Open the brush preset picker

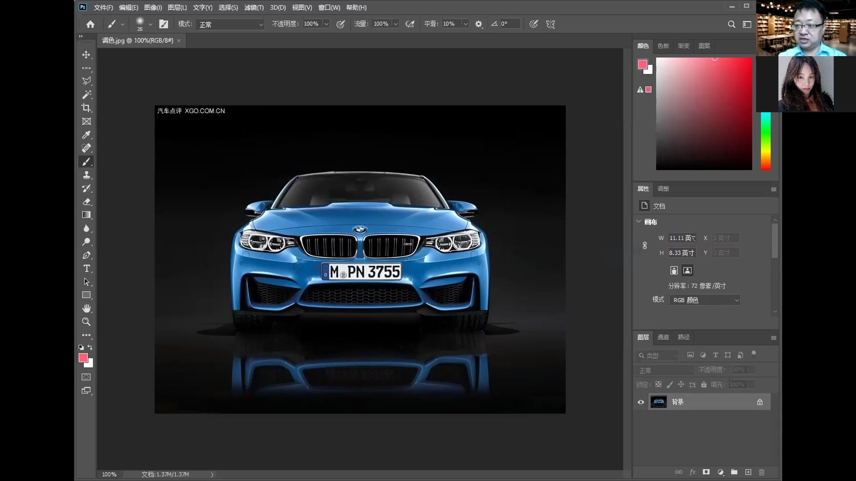coord(150,24)
